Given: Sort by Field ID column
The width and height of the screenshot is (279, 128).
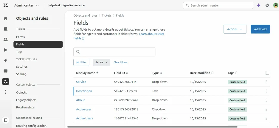Looking at the screenshot, I should (x=121, y=73).
